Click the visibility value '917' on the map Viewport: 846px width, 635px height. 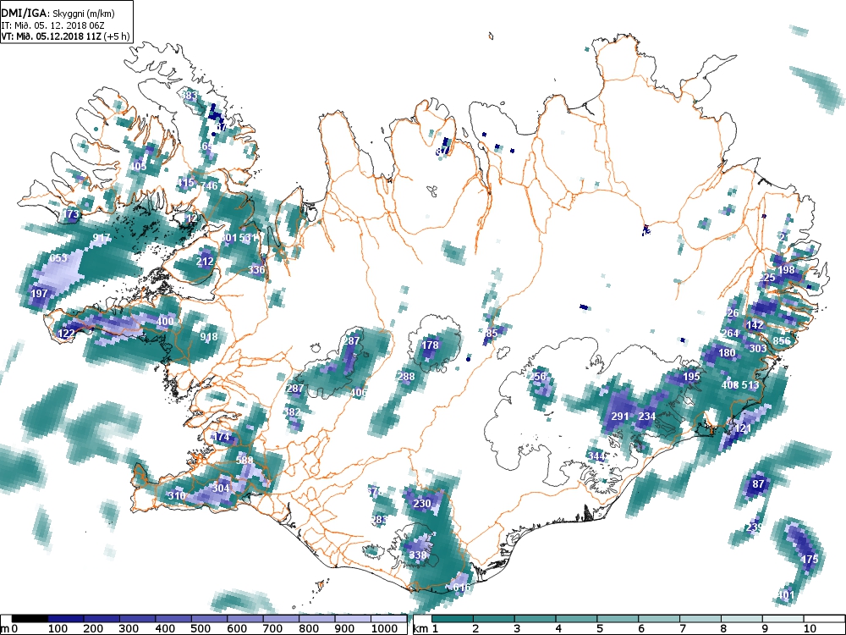(x=102, y=238)
